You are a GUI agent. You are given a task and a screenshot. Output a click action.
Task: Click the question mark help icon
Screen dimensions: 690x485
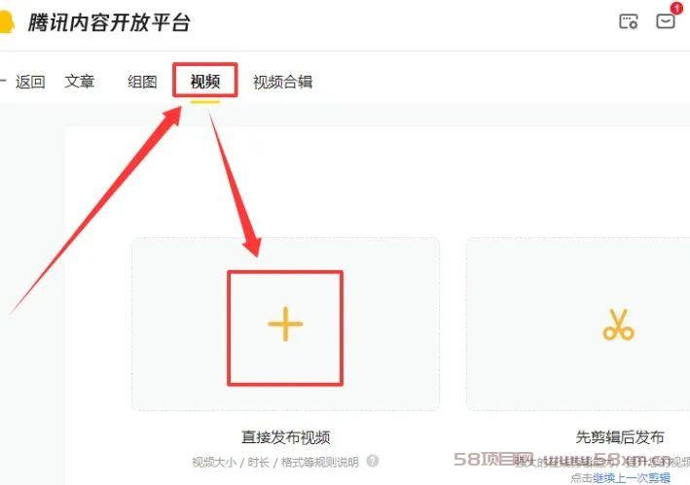click(x=373, y=461)
